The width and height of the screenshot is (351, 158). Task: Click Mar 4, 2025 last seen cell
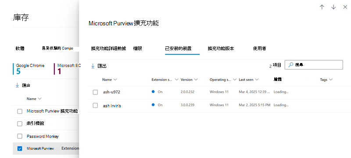coord(255,92)
